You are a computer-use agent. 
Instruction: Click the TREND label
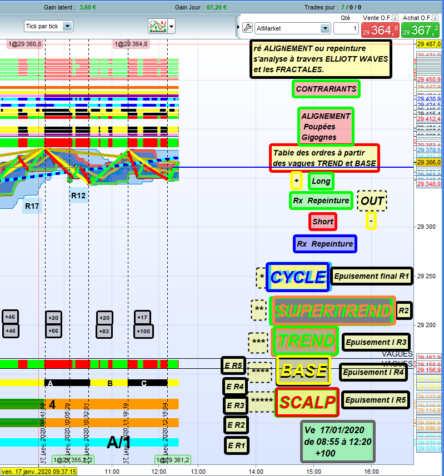(305, 341)
